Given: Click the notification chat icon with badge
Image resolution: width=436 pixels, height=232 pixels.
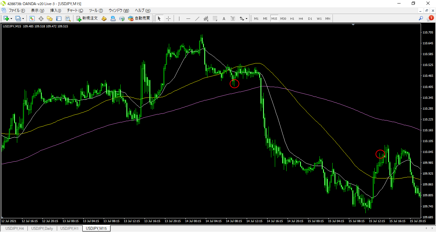Looking at the screenshot, I should (430, 18).
